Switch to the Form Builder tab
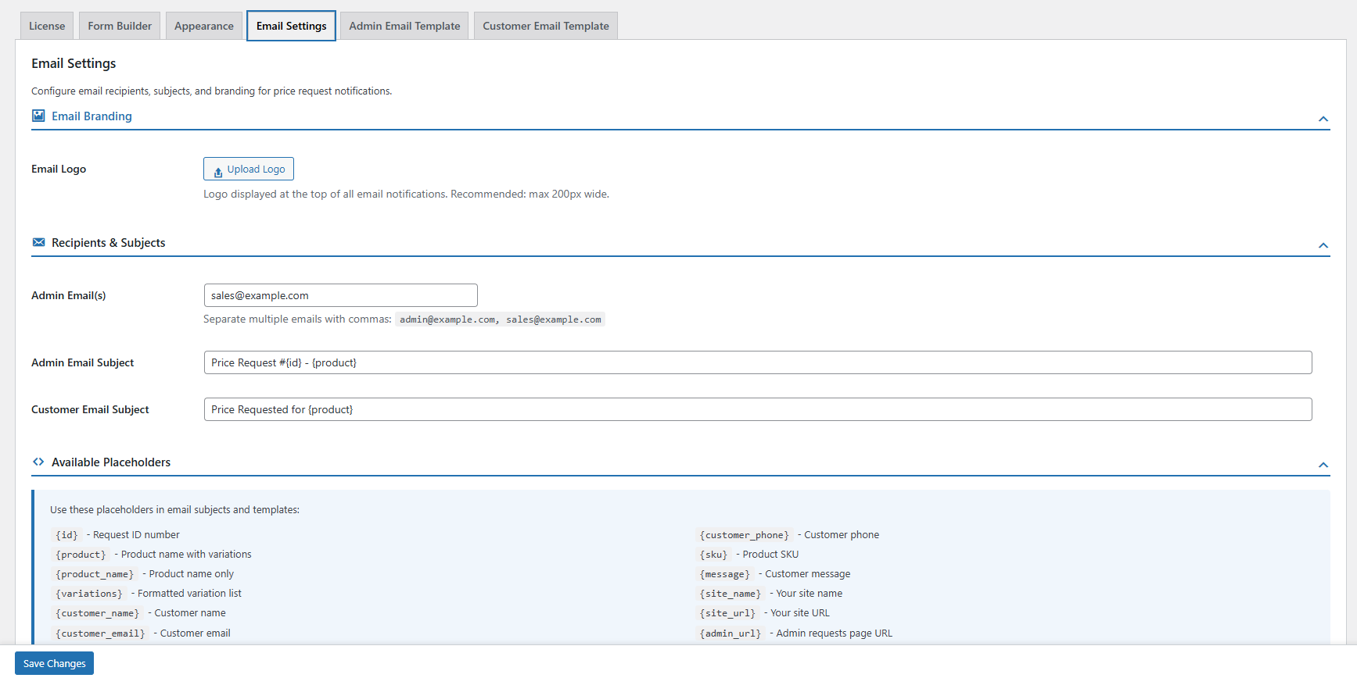The image size is (1357, 678). click(120, 26)
